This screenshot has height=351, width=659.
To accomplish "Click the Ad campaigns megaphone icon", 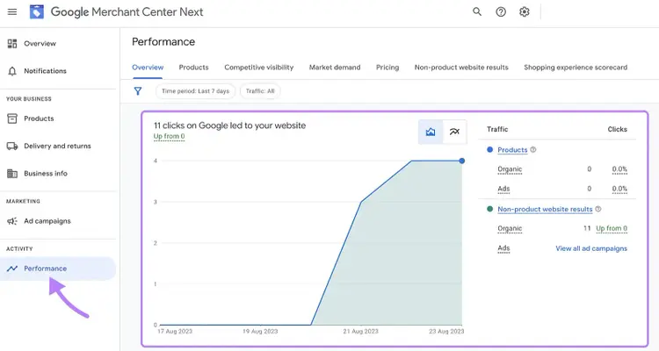I will 12,221.
